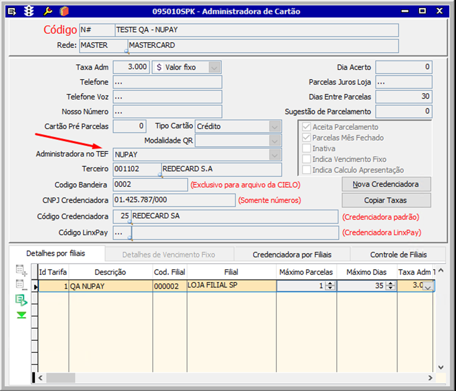Viewport: 456px width, 391px height.
Task: Open lookup icon under Rede field
Action: [x=127, y=52]
